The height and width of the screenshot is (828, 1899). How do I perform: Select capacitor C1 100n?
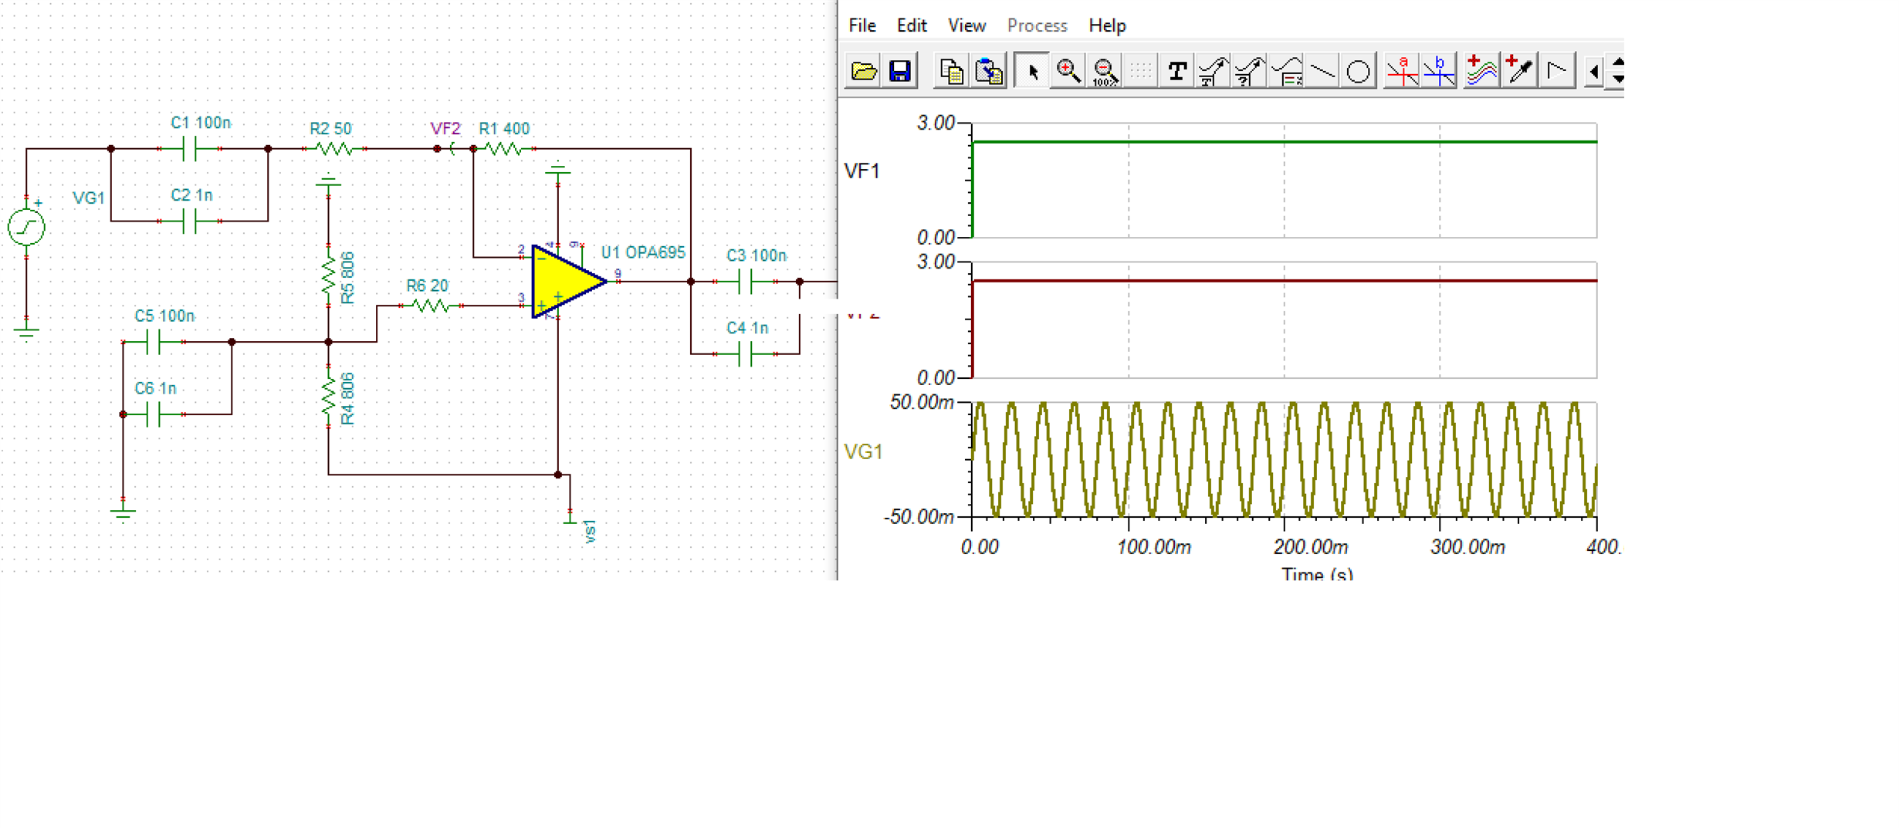pos(190,148)
